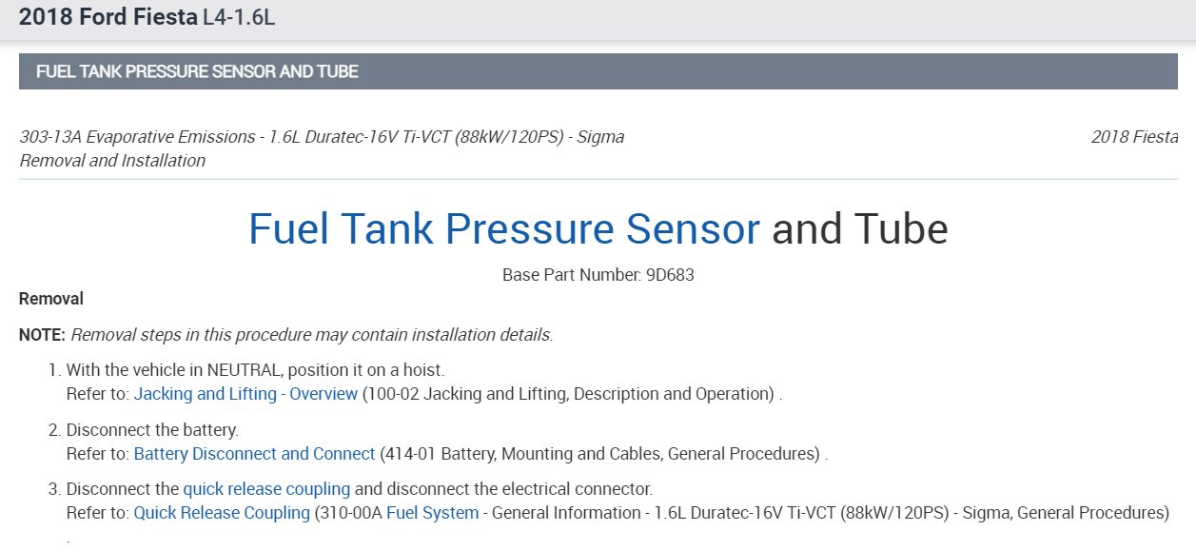The width and height of the screenshot is (1196, 551).
Task: Click the italic '2018 Fiesta' label at right
Action: 1134,137
